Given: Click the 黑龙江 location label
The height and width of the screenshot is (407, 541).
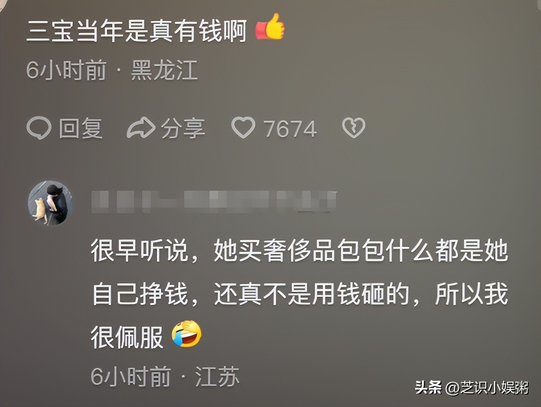Looking at the screenshot, I should tap(164, 70).
